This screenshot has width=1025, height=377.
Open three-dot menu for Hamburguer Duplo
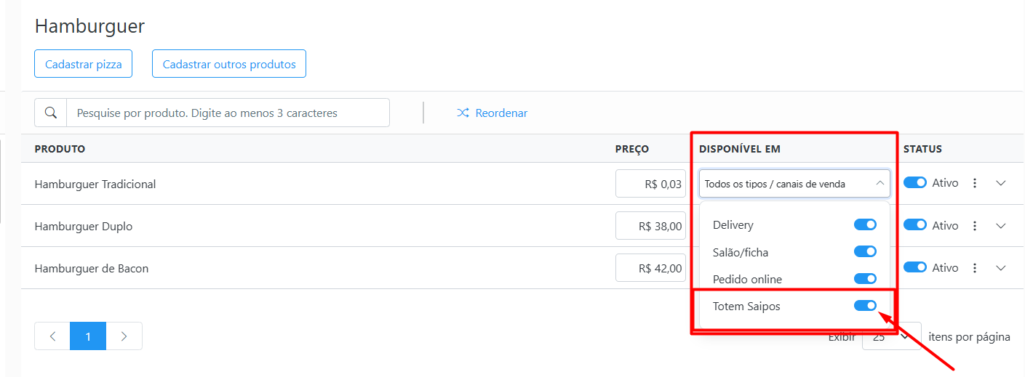tap(975, 226)
